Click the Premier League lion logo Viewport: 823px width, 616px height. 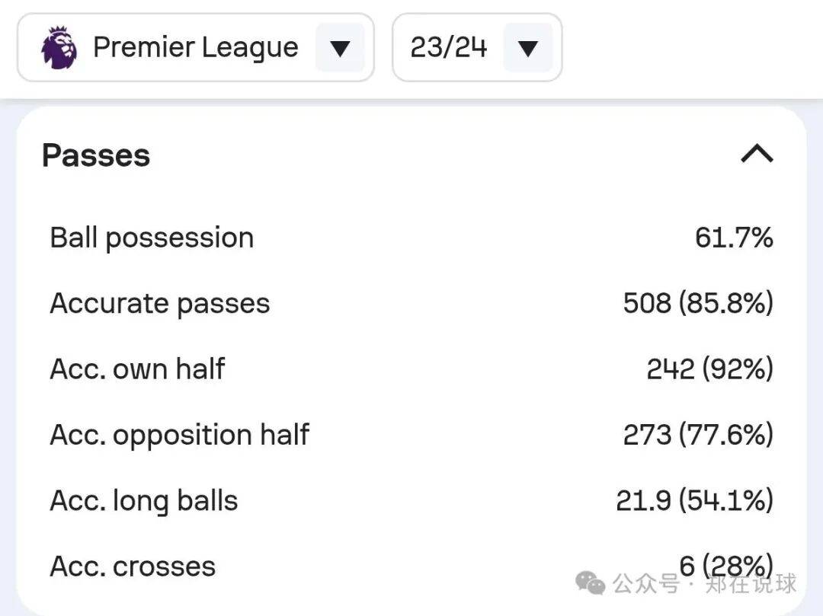(59, 47)
